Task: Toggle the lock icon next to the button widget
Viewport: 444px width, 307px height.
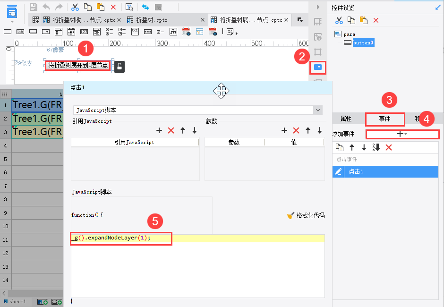Action: click(120, 67)
